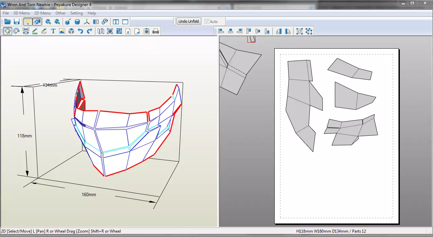Select the Rotate part tool
Screen dimensions: 433x237
point(17,31)
